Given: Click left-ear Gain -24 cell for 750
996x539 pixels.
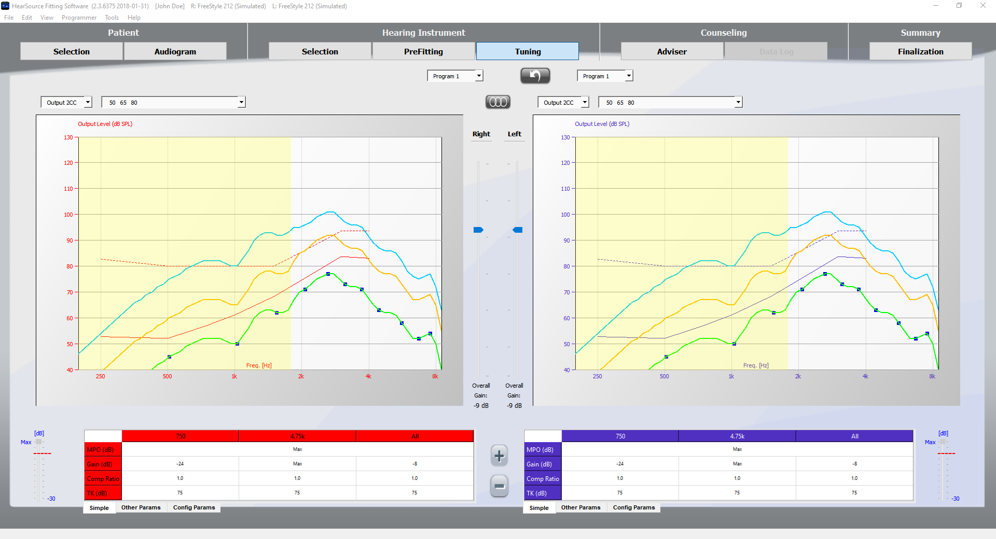Looking at the screenshot, I should (x=620, y=464).
